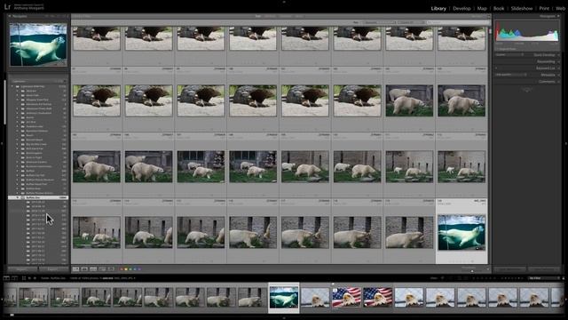Click the Lr Lightroom logo
568x320 pixels.
pyautogui.click(x=7, y=6)
